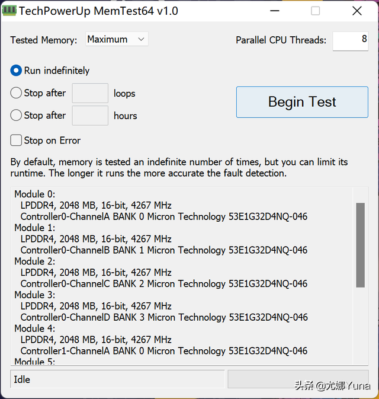379x399 pixels.
Task: Click the MemTest64 app icon in title bar
Action: [9, 11]
